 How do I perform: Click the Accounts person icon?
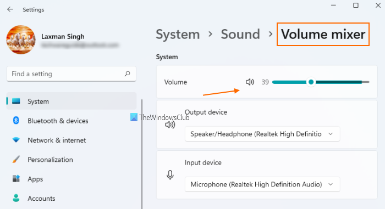point(16,198)
